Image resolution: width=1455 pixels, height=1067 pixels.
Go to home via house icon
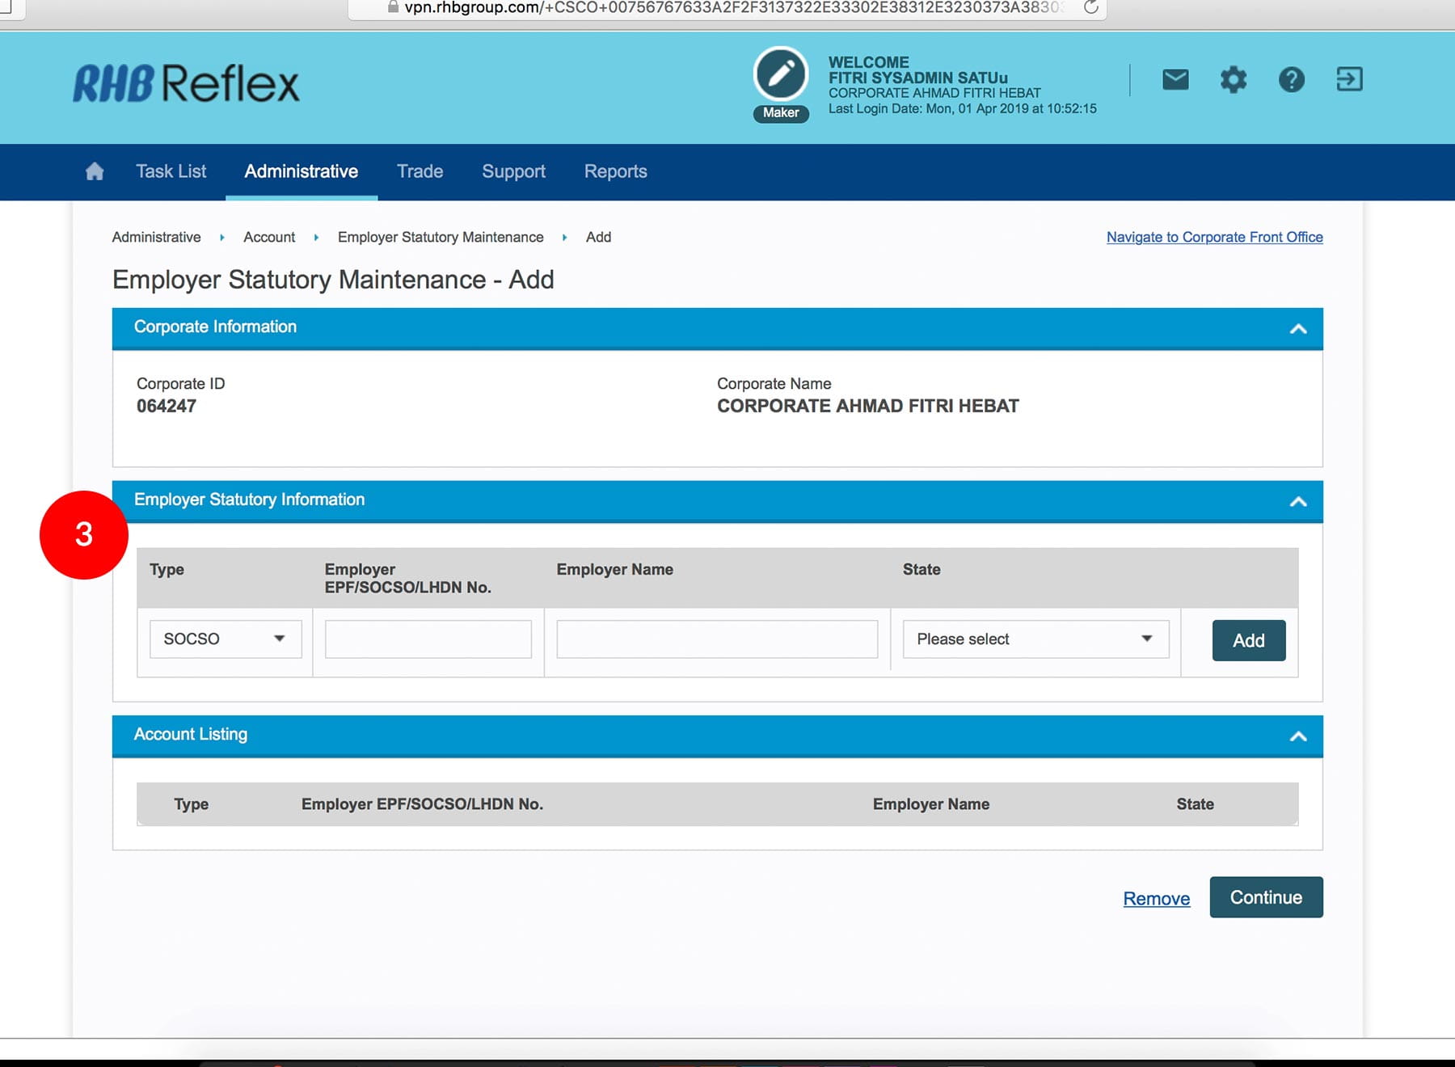click(95, 171)
